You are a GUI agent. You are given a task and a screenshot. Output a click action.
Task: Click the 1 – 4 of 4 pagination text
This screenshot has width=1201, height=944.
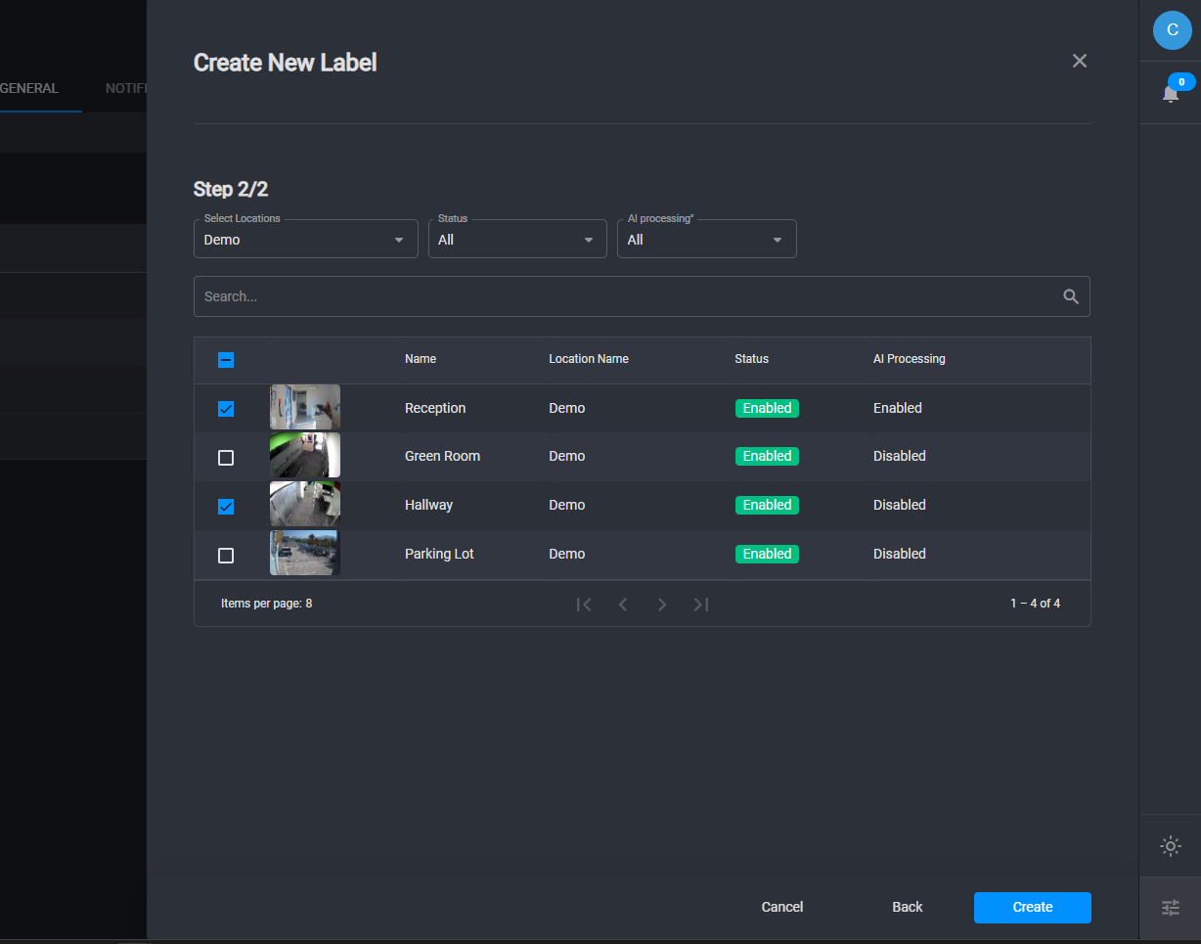click(x=1036, y=604)
